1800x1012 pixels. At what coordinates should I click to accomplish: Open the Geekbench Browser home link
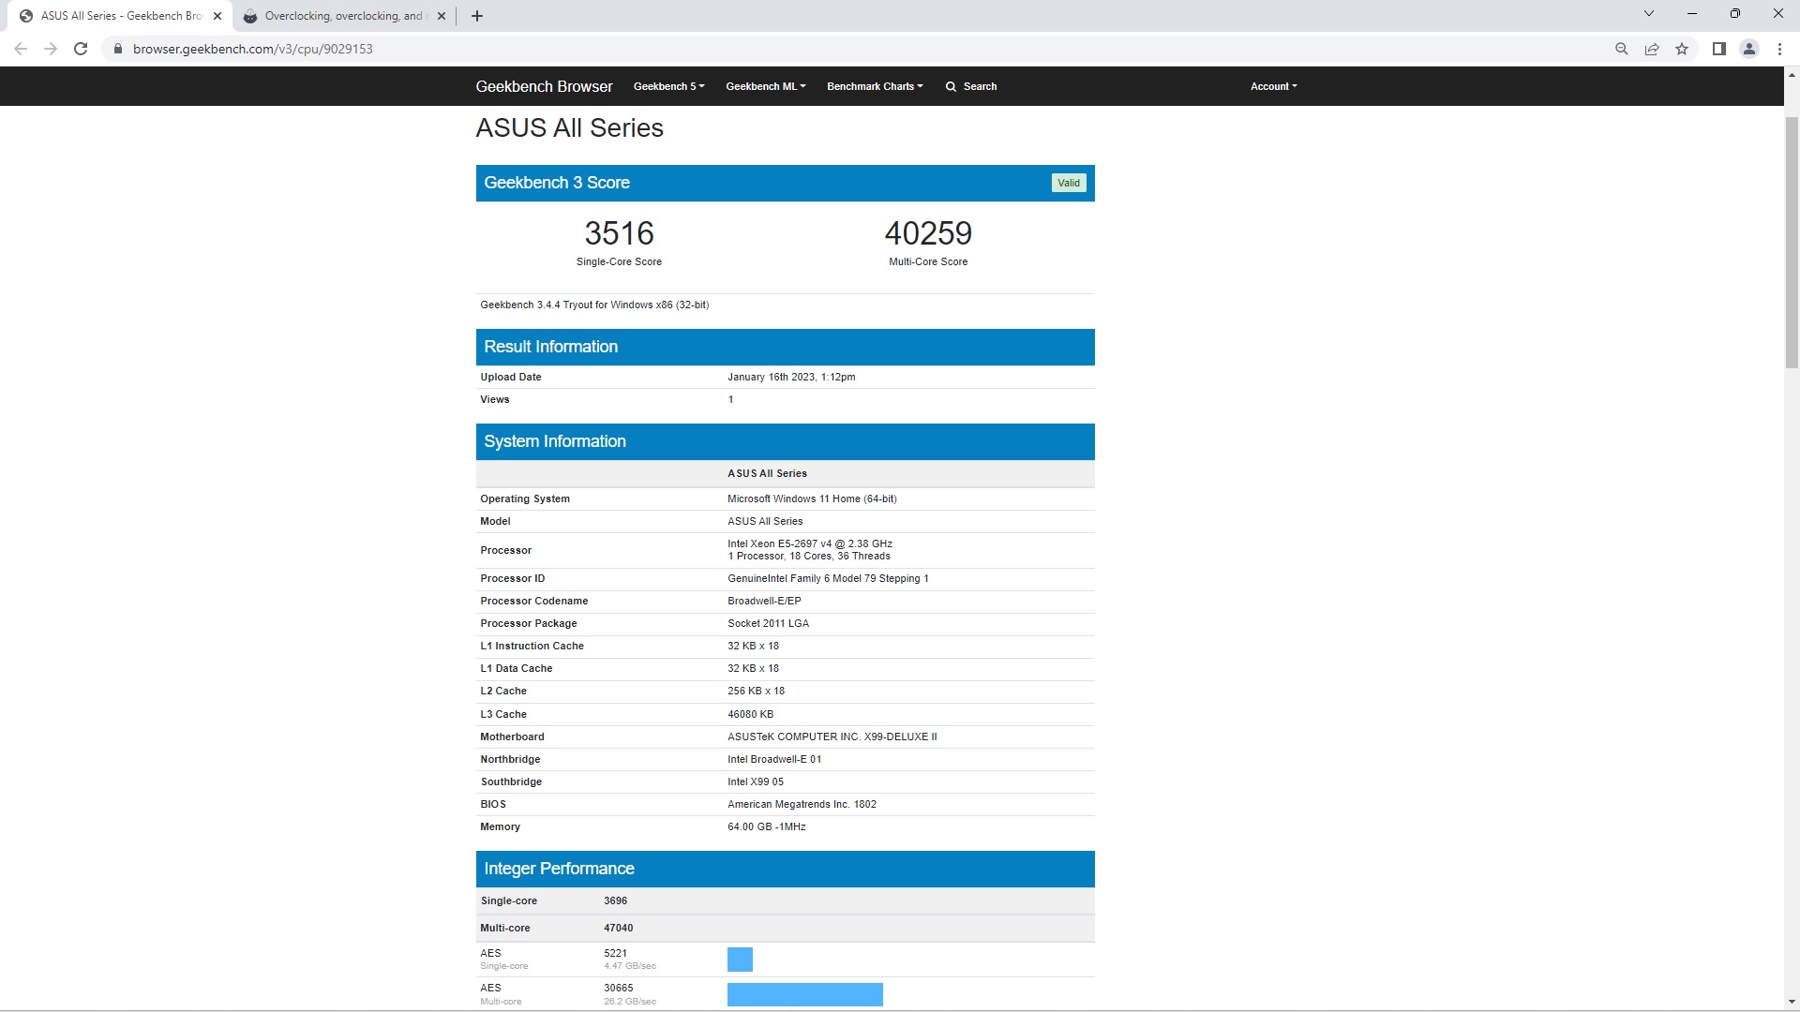544,86
